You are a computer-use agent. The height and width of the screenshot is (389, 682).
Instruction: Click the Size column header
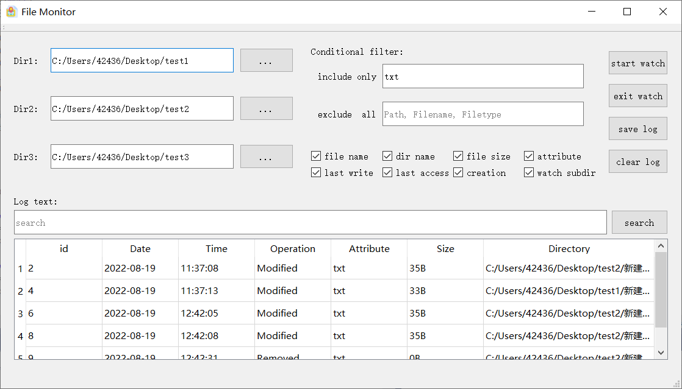coord(445,249)
